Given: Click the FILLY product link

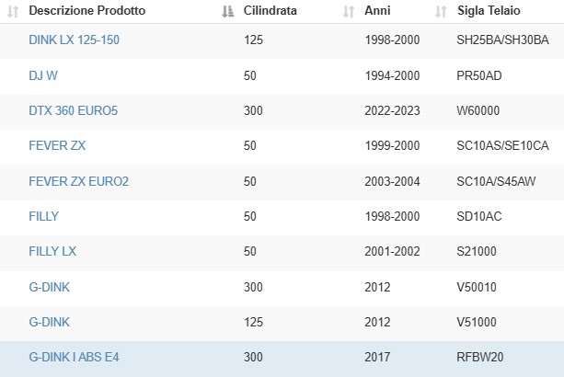Looking at the screenshot, I should (x=44, y=216).
